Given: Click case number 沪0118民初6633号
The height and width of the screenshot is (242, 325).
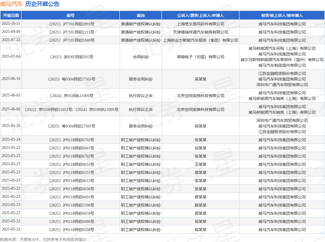Looking at the screenshot, I should (72, 165).
